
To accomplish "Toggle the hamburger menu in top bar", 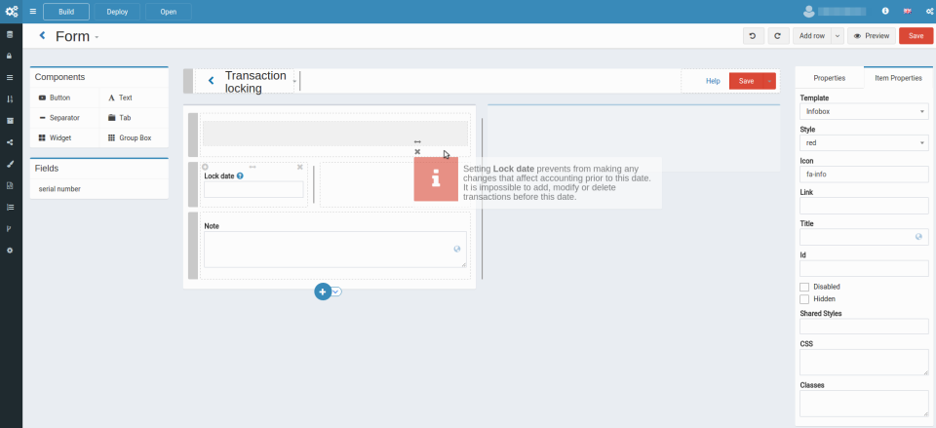I will pos(32,12).
